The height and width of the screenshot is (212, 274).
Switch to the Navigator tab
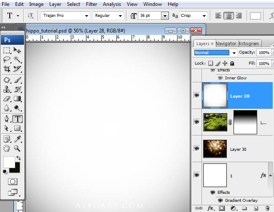tap(226, 43)
